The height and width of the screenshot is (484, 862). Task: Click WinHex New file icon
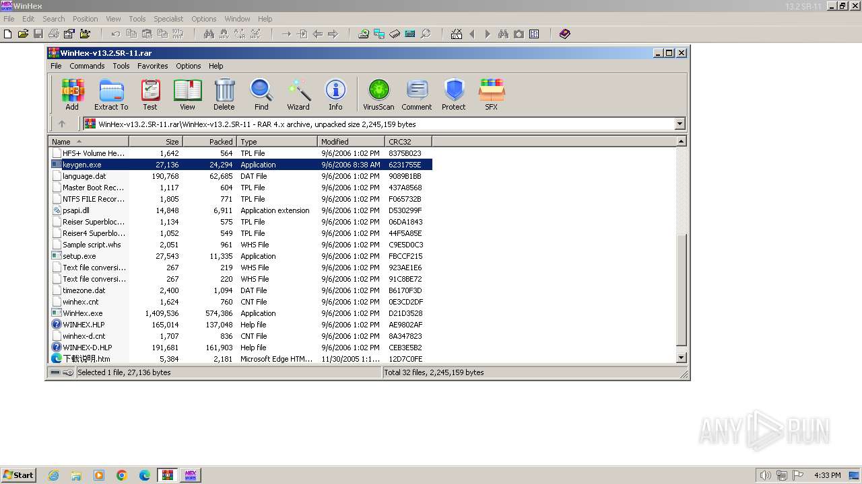pos(8,34)
